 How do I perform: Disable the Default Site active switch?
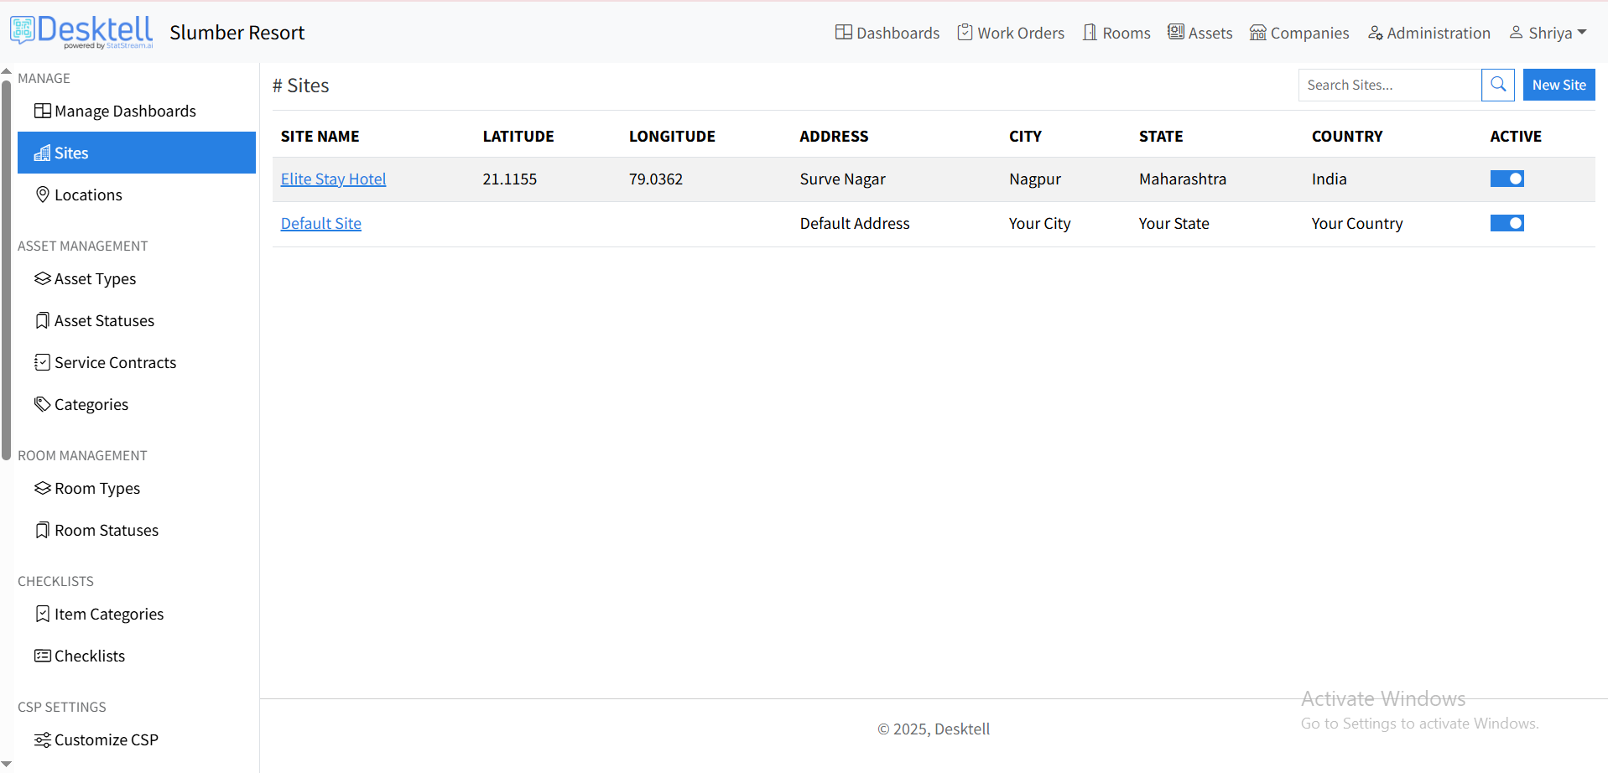pyautogui.click(x=1507, y=223)
